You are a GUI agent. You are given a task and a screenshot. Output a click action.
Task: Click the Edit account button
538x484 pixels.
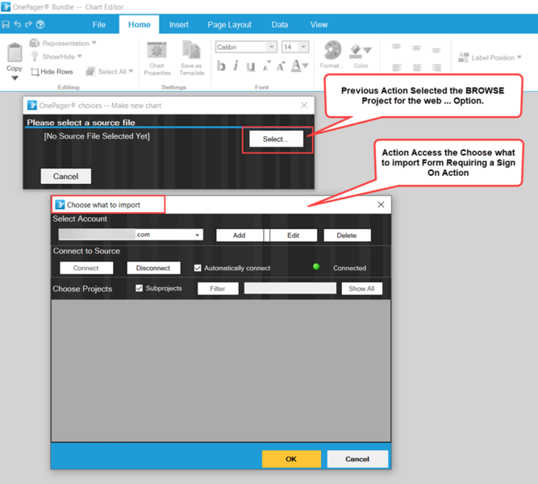click(x=294, y=235)
